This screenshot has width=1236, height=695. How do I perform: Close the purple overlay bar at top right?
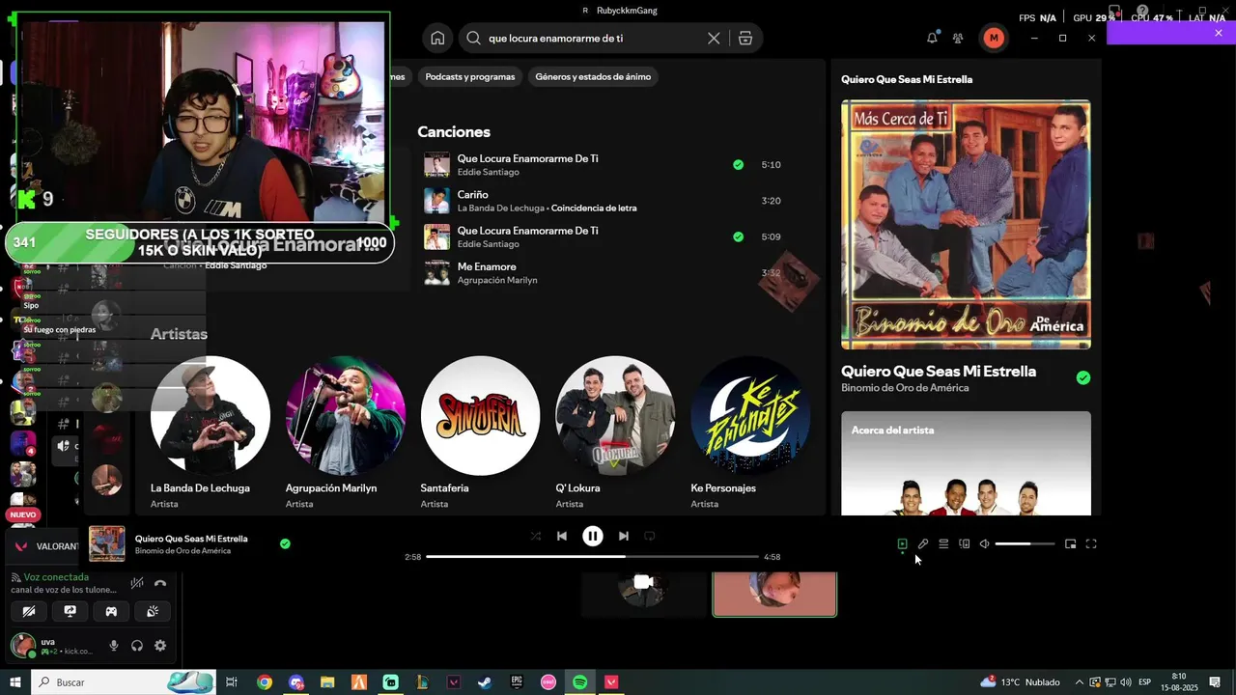1219,33
